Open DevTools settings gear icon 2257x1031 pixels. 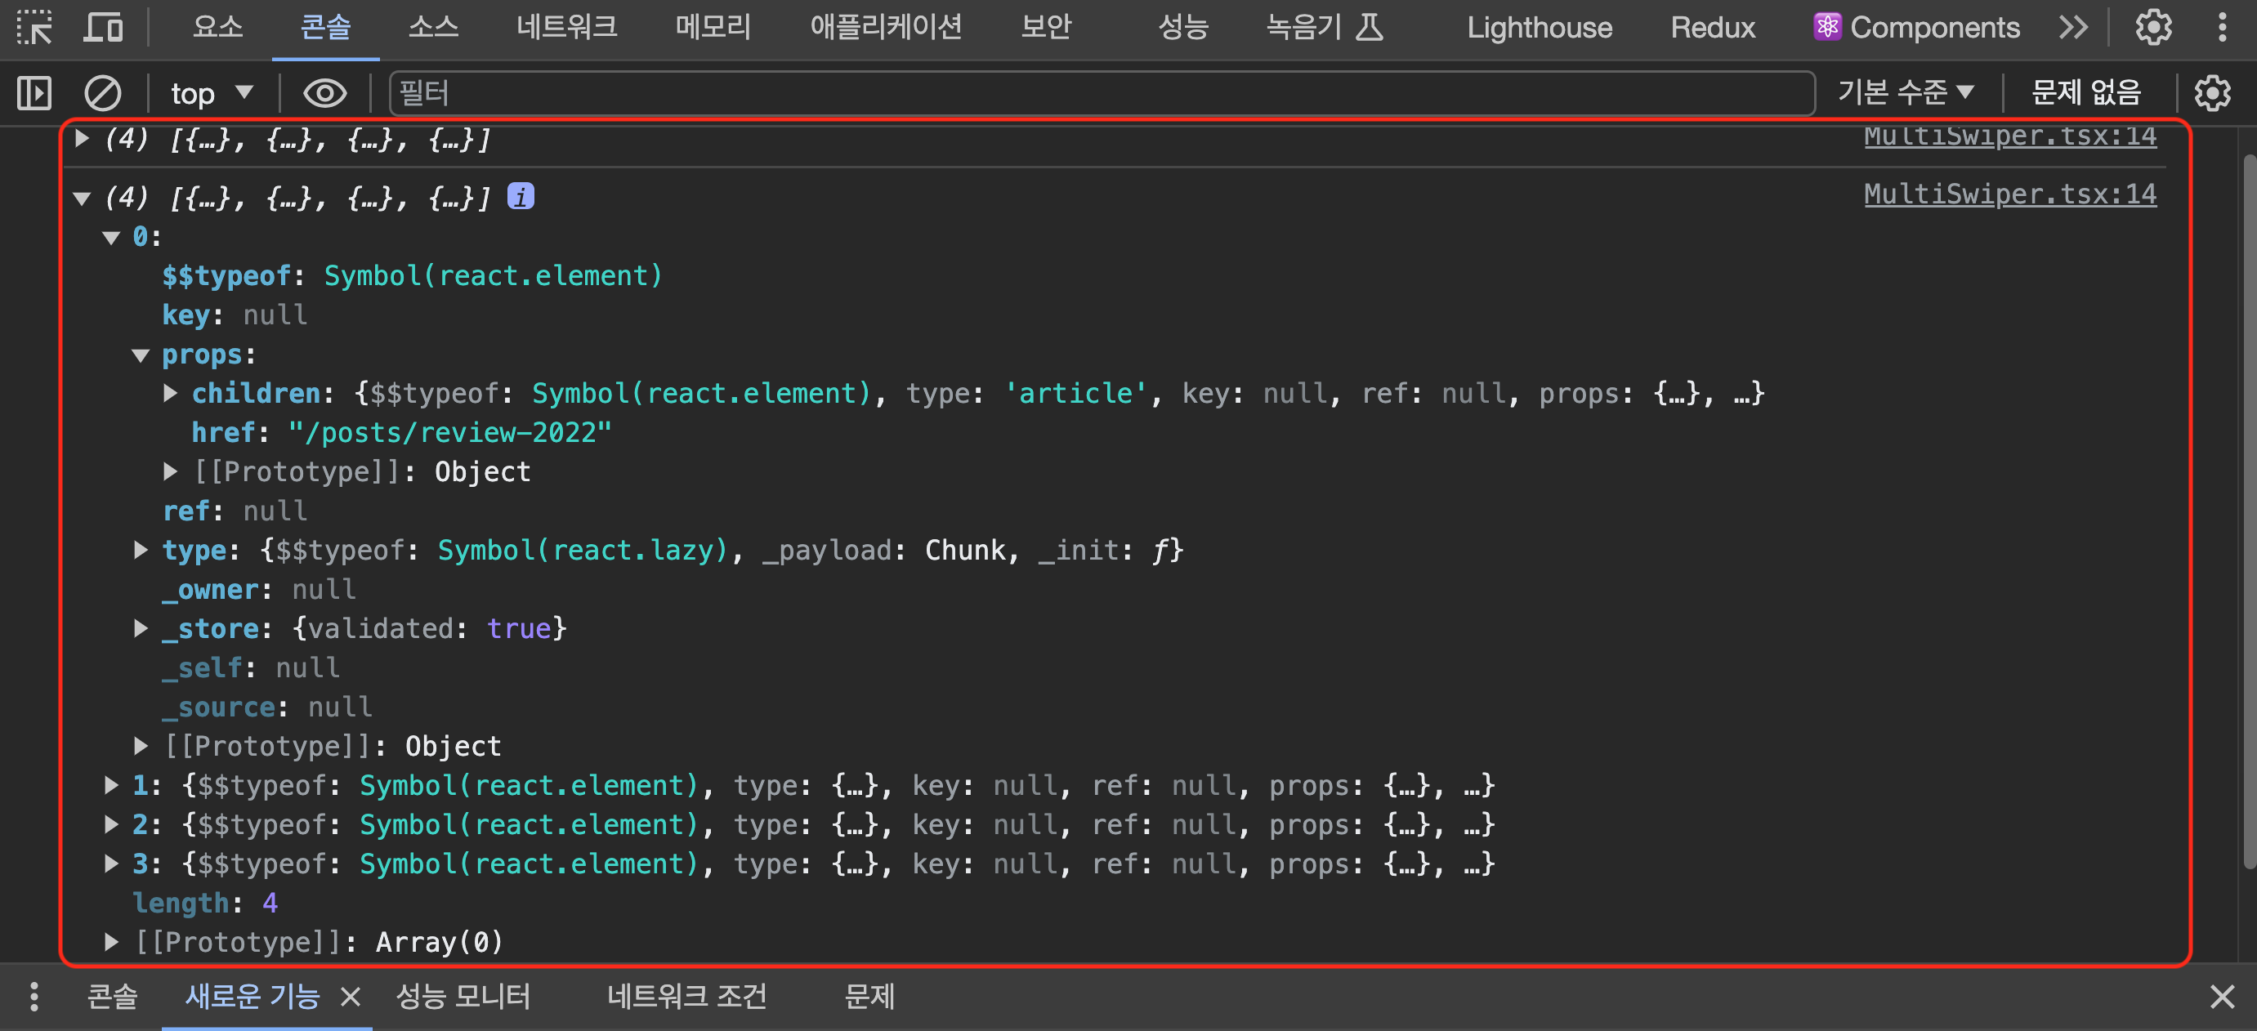tap(2152, 27)
